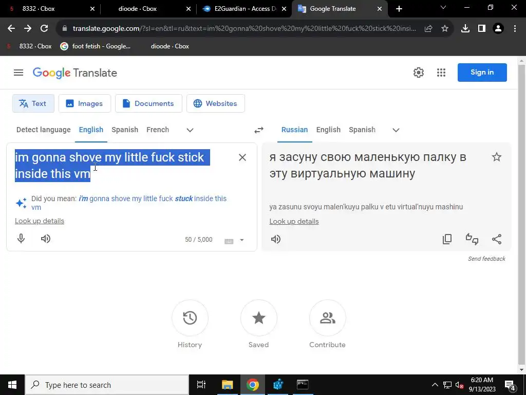The height and width of the screenshot is (395, 526).
Task: Click Send feedback link
Action: 486,259
